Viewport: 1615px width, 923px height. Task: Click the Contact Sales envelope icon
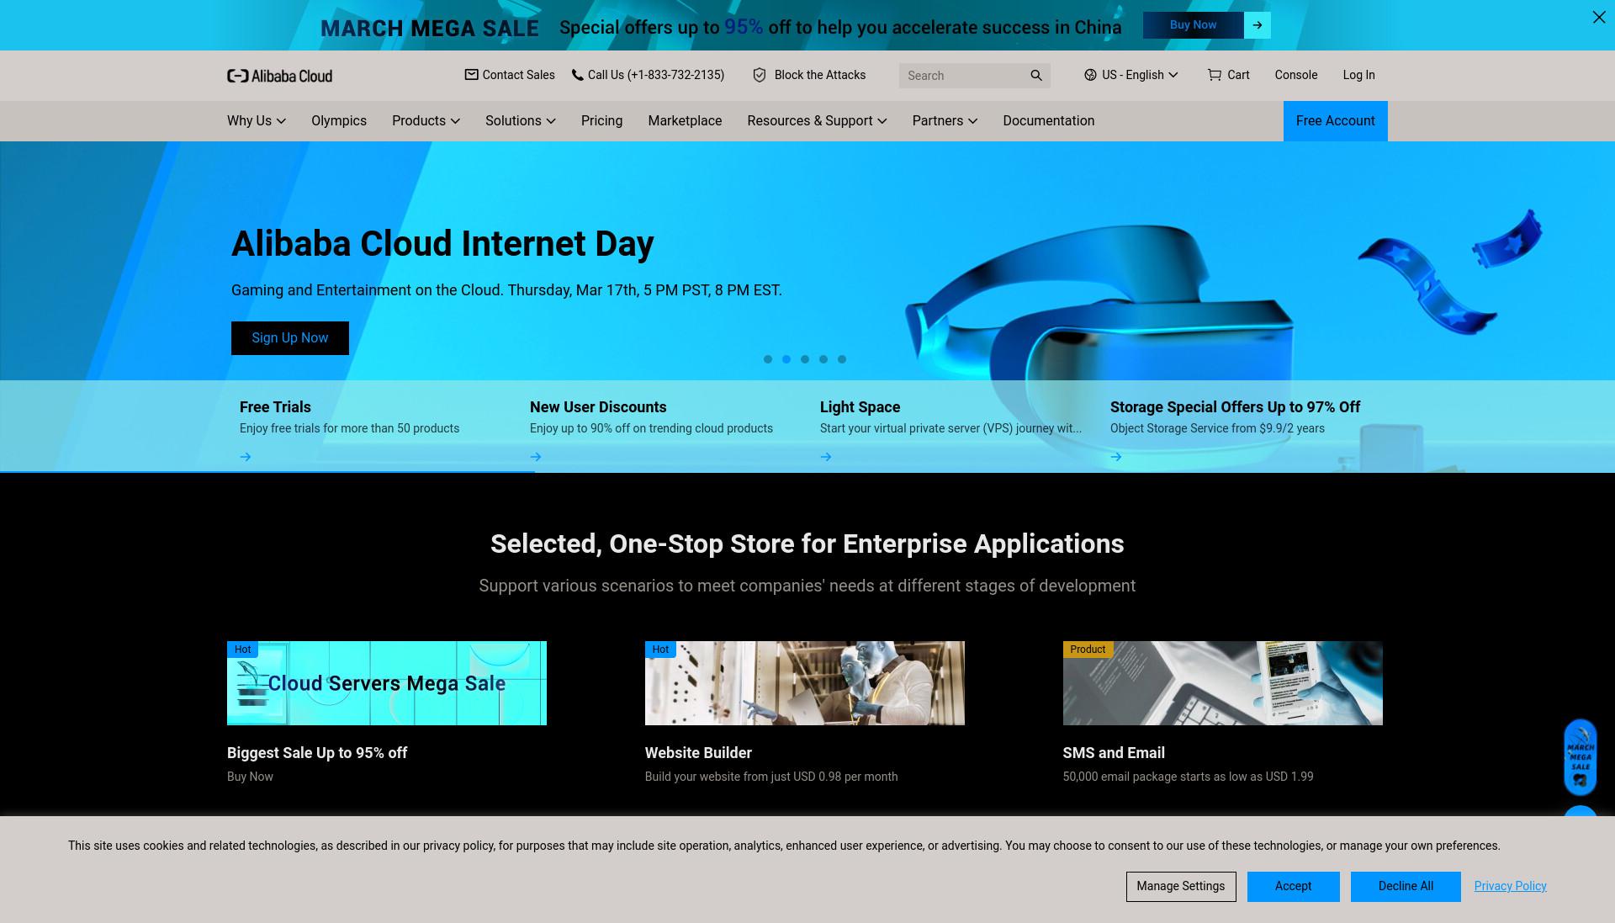[x=471, y=75]
